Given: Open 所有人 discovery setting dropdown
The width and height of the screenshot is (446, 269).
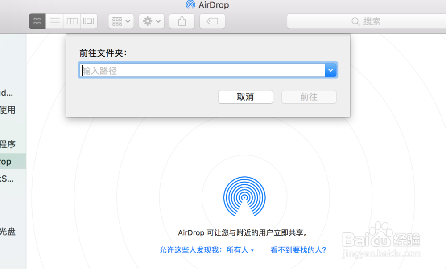Looking at the screenshot, I should [x=240, y=250].
